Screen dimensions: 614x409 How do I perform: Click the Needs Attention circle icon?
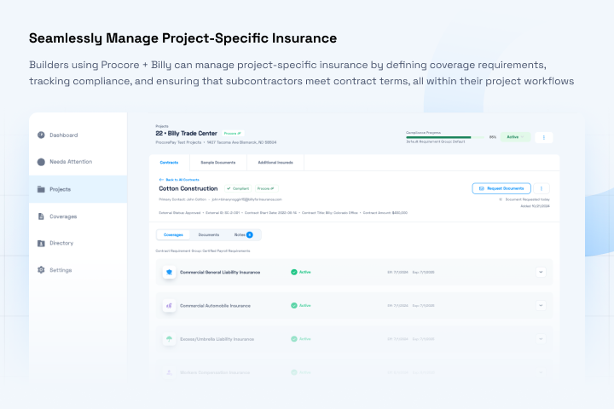[x=41, y=162]
